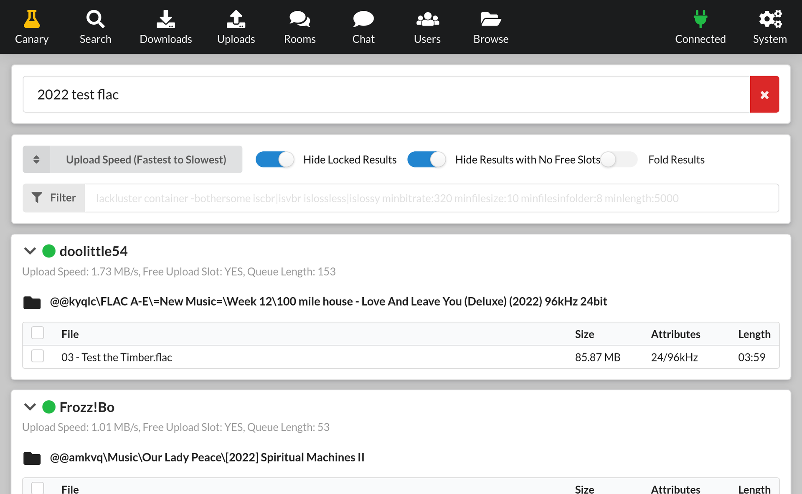Check 03 - Test the Timber.flac

(x=38, y=356)
